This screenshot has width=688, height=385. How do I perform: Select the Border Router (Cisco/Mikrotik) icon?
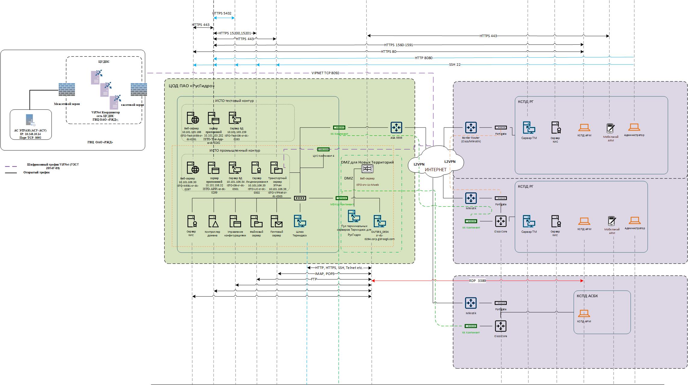point(471,128)
